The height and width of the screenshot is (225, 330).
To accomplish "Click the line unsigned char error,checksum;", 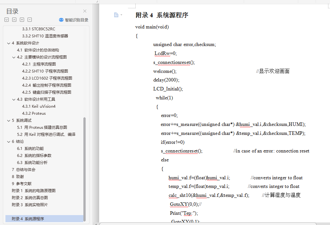I will (184, 44).
